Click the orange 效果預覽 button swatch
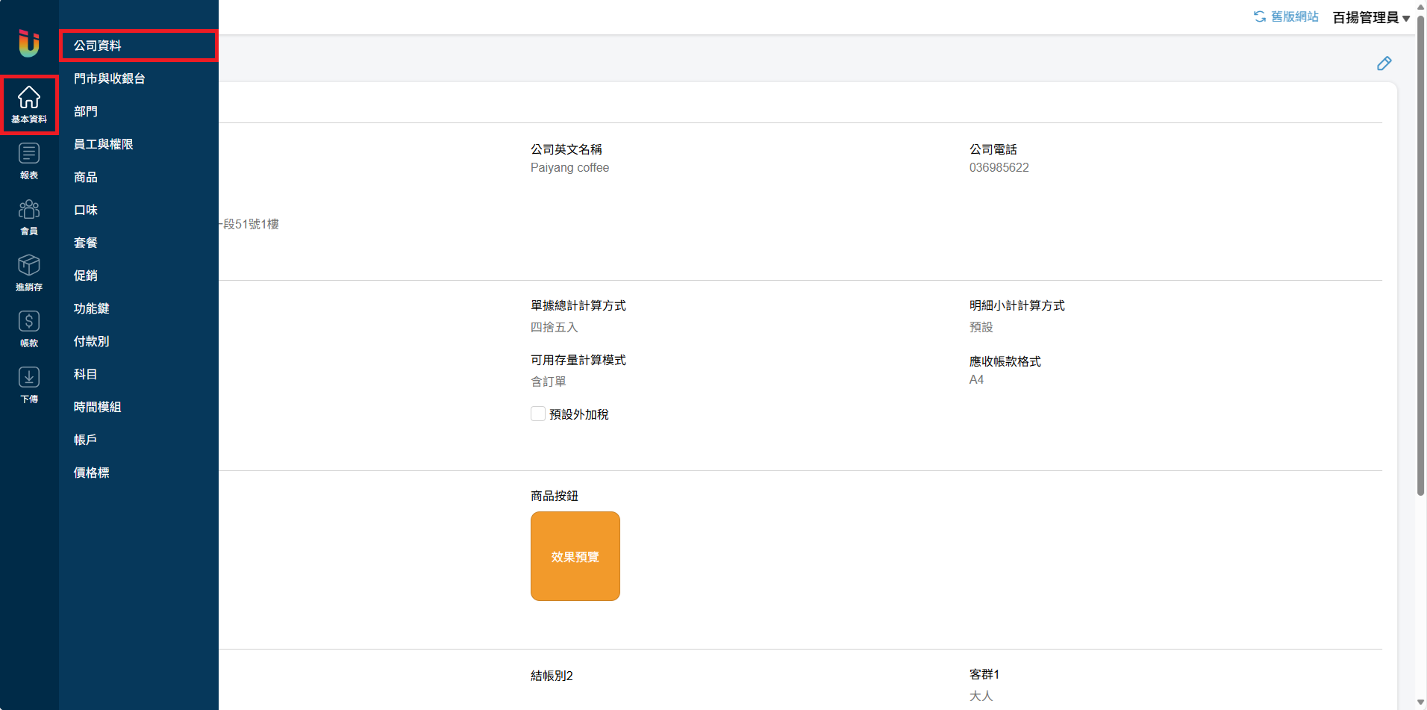Viewport: 1427px width, 710px height. [575, 556]
